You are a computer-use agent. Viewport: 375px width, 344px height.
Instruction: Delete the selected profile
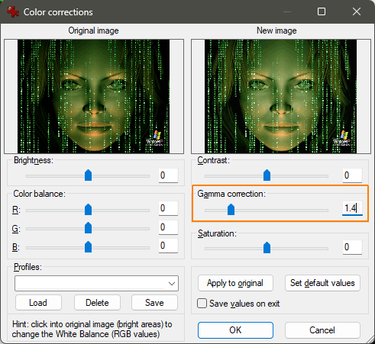[x=97, y=303]
